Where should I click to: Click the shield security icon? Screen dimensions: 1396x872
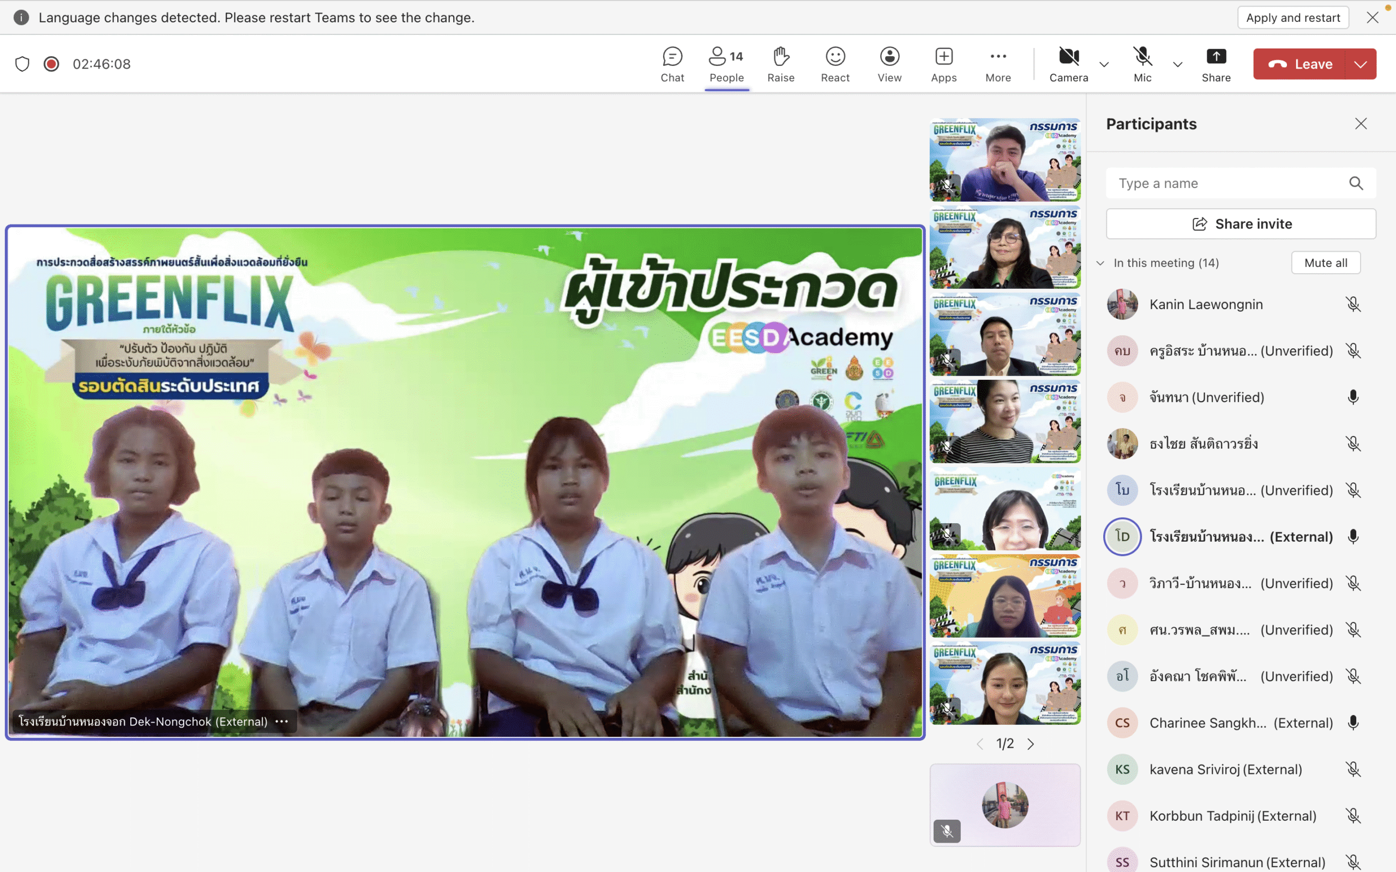click(22, 64)
